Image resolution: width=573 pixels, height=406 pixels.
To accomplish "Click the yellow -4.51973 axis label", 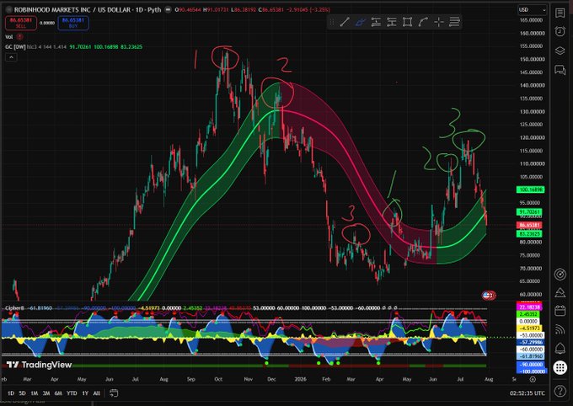I will pos(528,329).
